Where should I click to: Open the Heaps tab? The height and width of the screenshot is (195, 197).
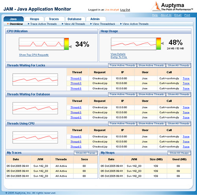[x=34, y=19]
